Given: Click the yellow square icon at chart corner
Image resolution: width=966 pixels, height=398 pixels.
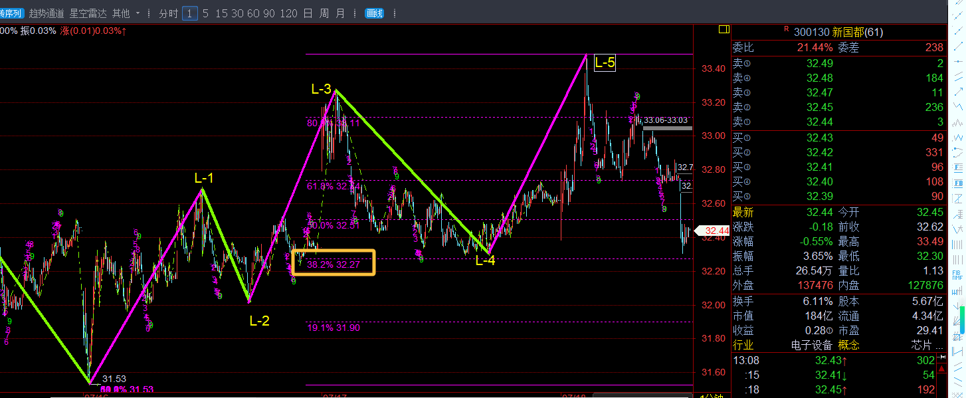Looking at the screenshot, I should tap(724, 29).
